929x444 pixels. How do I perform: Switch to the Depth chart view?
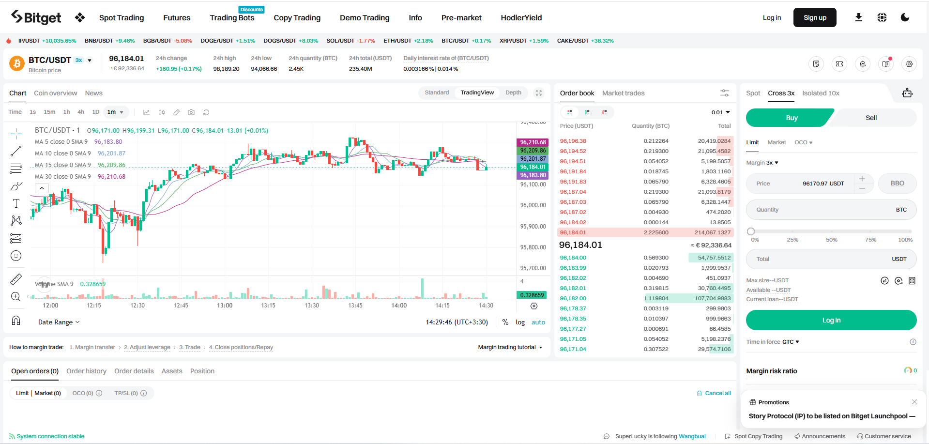click(x=513, y=92)
